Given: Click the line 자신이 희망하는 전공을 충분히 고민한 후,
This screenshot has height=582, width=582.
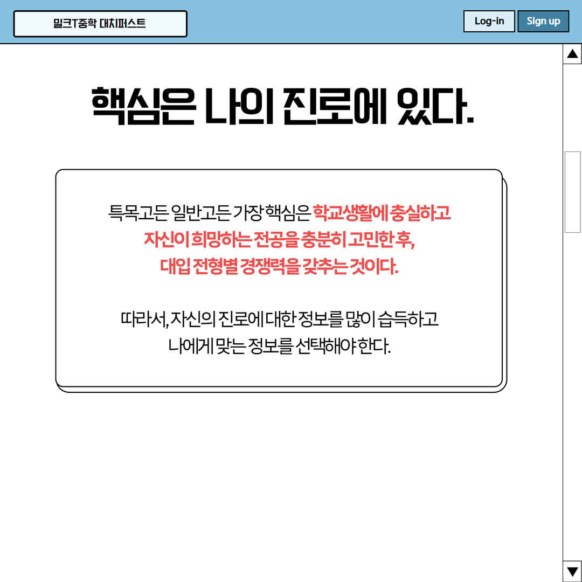Looking at the screenshot, I should coord(279,240).
